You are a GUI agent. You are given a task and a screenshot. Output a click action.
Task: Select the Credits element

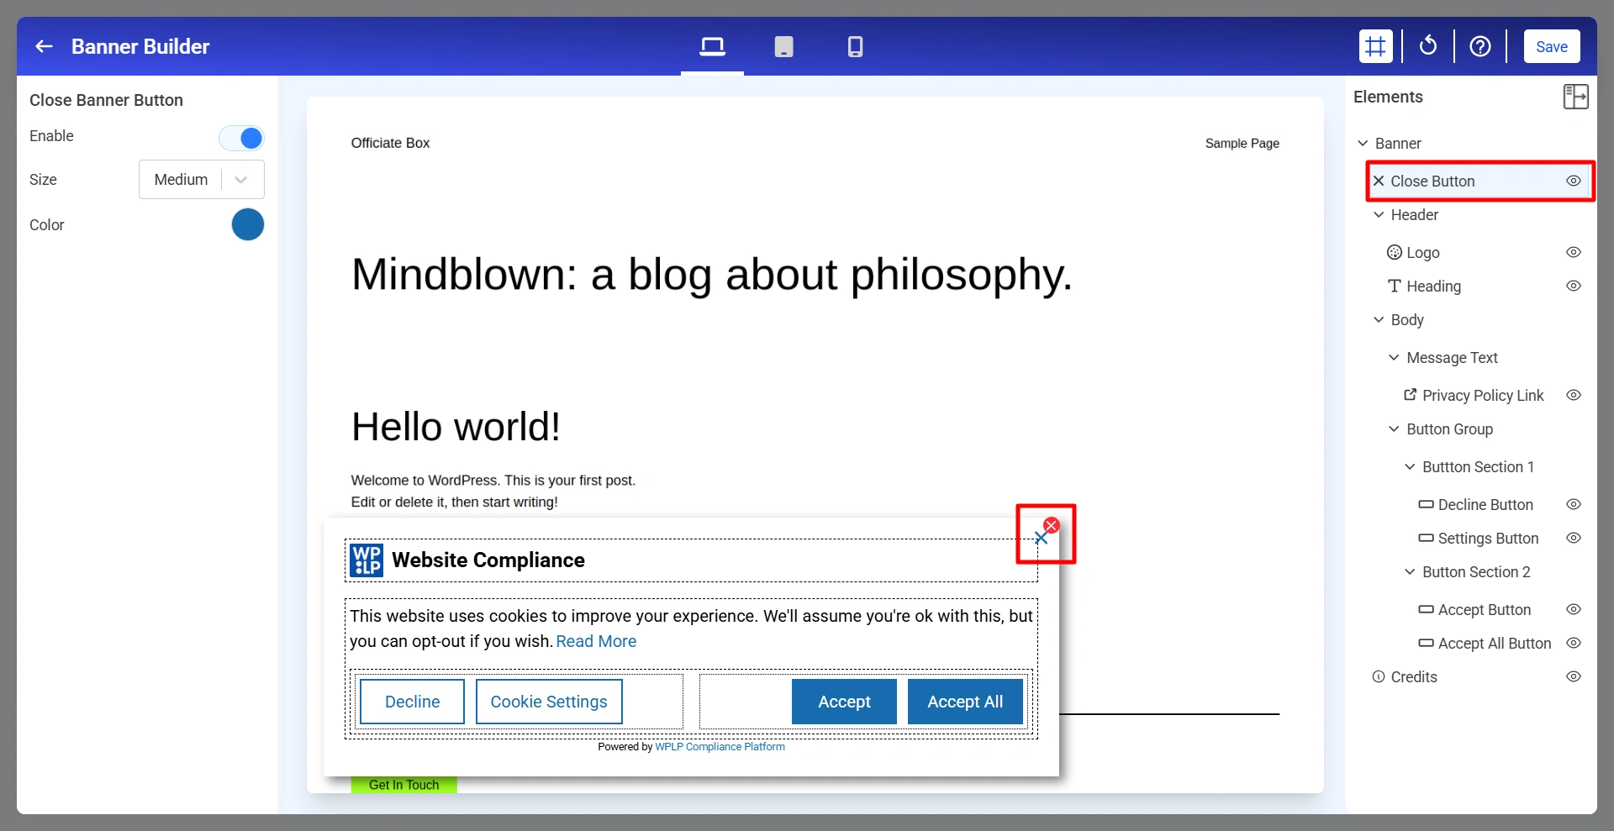tap(1405, 677)
